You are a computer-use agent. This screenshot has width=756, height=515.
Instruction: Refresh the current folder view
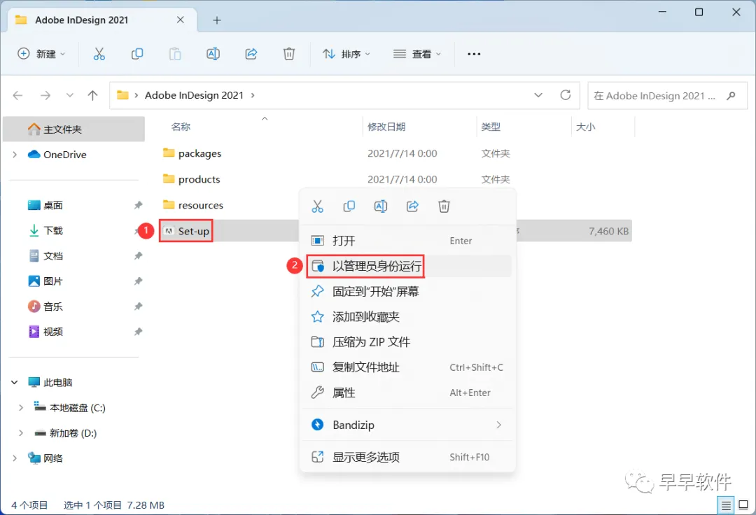pos(566,95)
